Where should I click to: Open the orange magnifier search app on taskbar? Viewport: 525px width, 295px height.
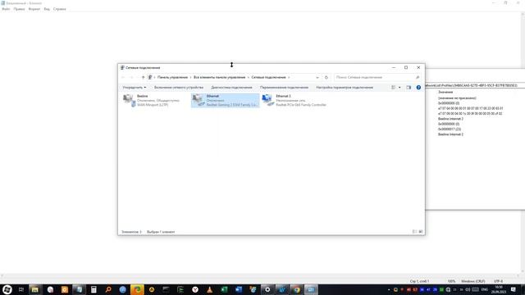tap(108, 289)
